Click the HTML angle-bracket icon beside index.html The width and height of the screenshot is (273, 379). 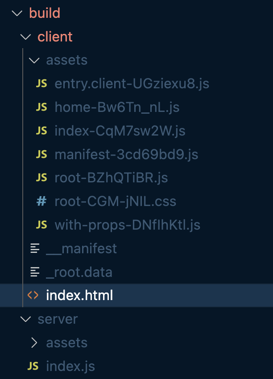click(x=33, y=295)
